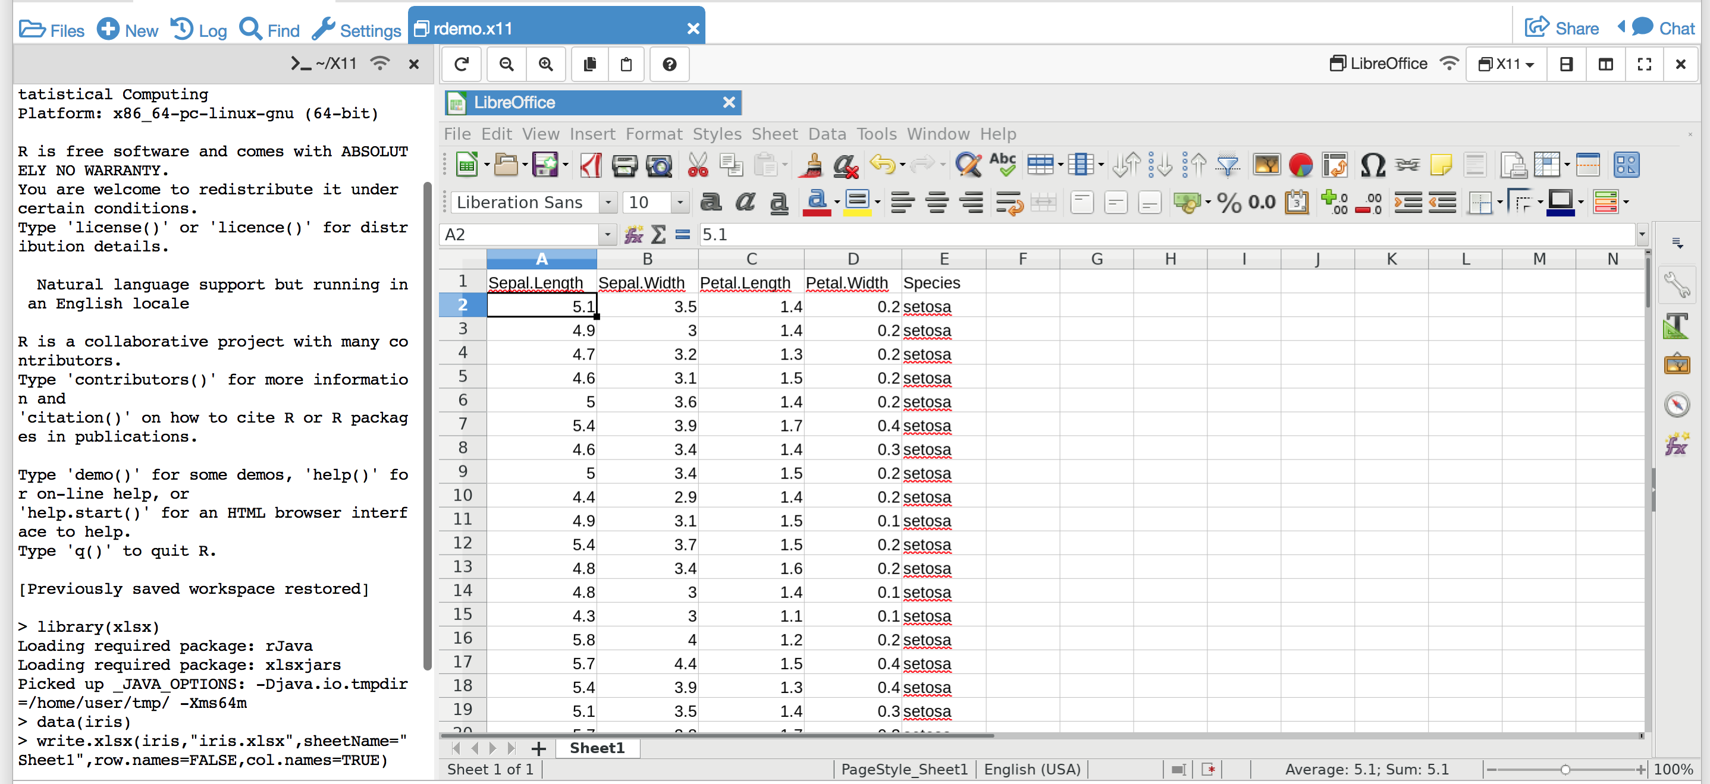Expand the Liberation Sans font name dropdown
Image resolution: width=1710 pixels, height=784 pixels.
point(607,202)
